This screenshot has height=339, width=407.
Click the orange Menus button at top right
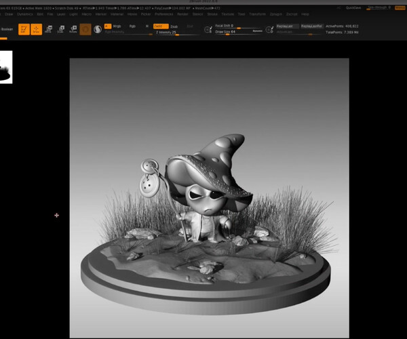[x=400, y=7]
